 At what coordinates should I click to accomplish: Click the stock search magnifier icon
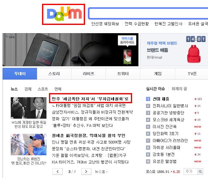point(200,172)
